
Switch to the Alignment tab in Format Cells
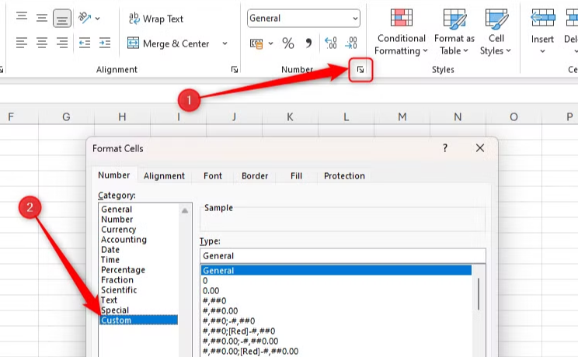pyautogui.click(x=164, y=175)
